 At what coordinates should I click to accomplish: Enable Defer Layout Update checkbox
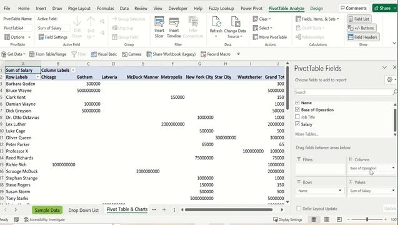(x=299, y=208)
